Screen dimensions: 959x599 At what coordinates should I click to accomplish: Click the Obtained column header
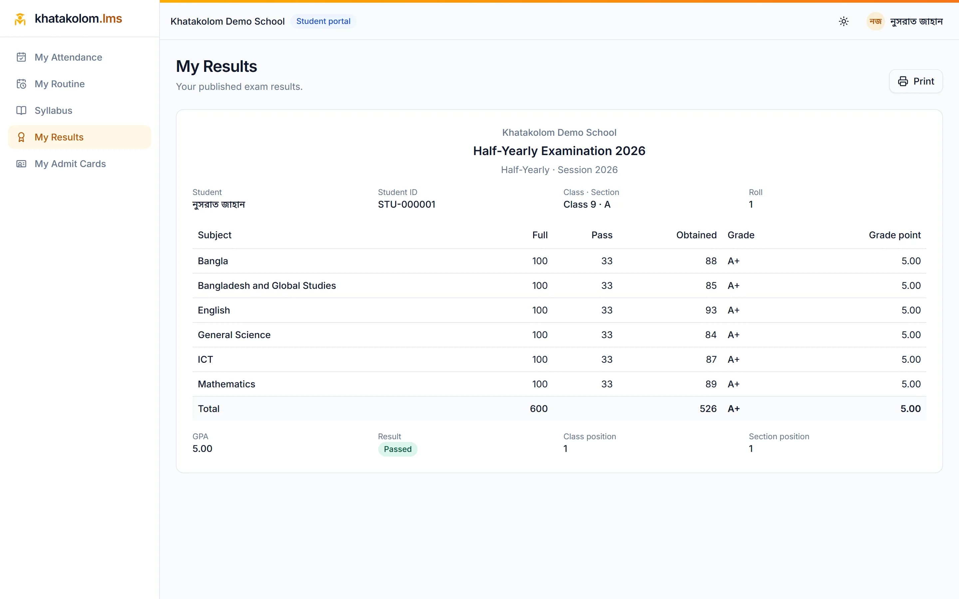point(696,235)
